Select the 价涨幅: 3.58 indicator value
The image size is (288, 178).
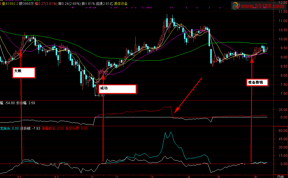(x=25, y=103)
